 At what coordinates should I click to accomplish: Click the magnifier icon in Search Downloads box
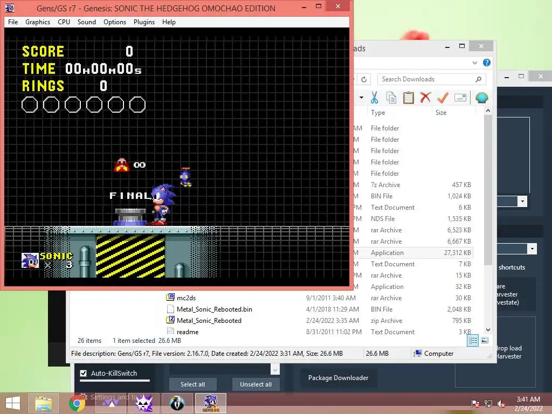click(478, 79)
